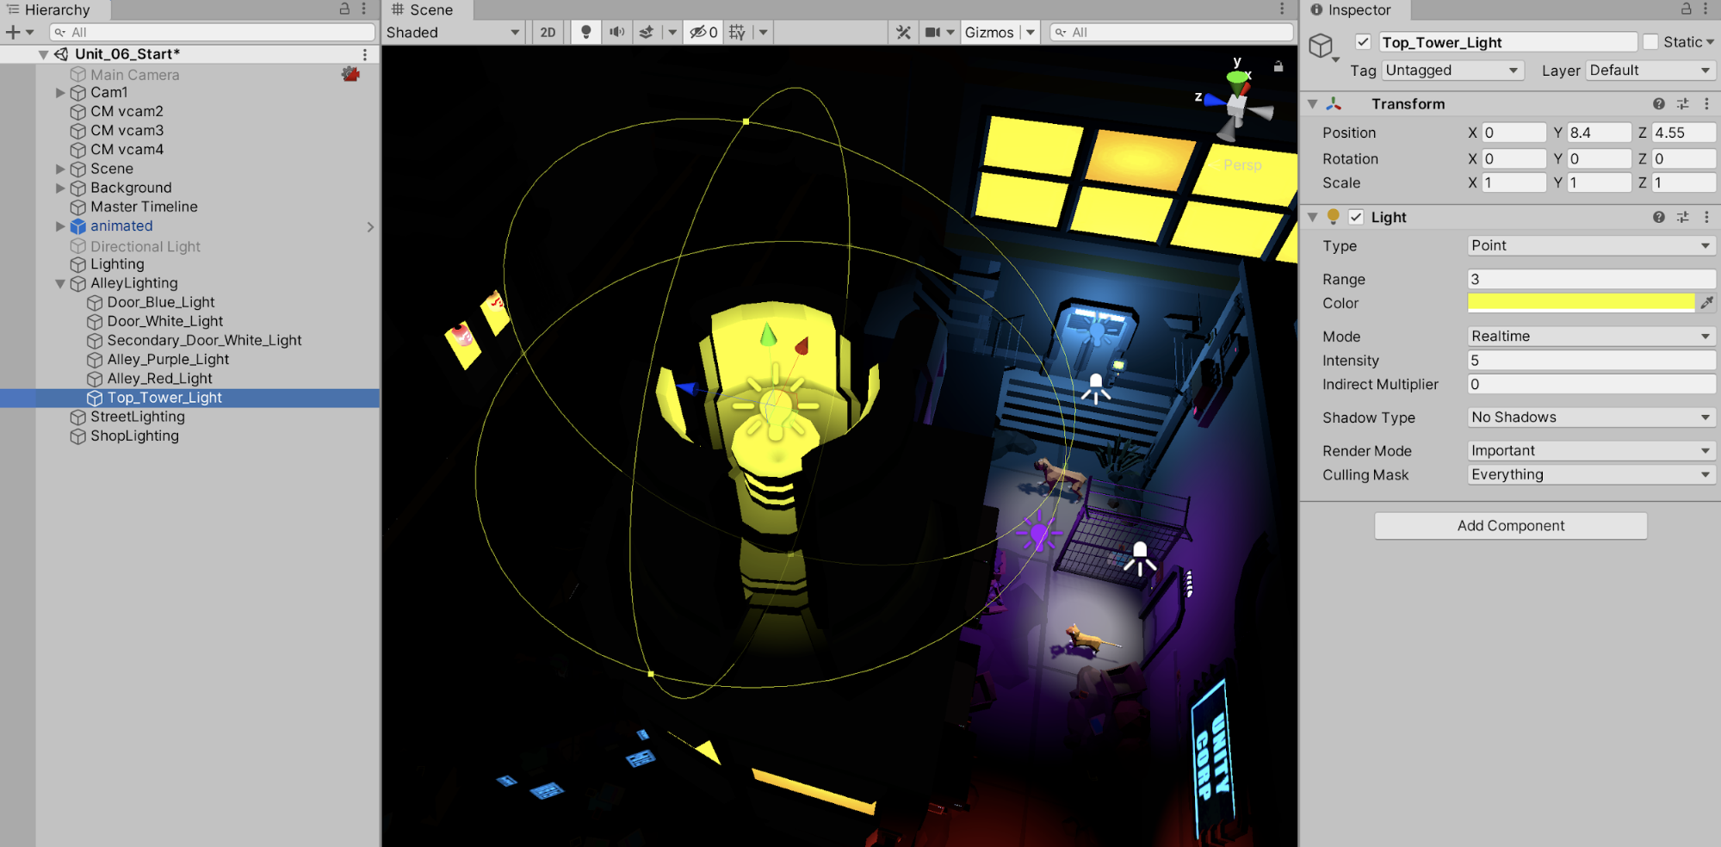Toggle 2D view mode in Scene
1721x847 pixels.
point(548,33)
